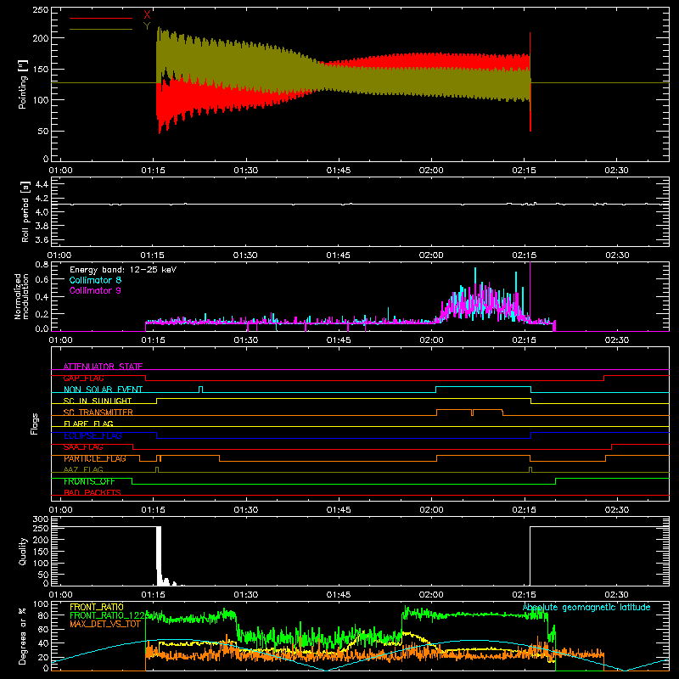Click the FRONTS_OFF flag label
The image size is (679, 679).
(x=89, y=481)
